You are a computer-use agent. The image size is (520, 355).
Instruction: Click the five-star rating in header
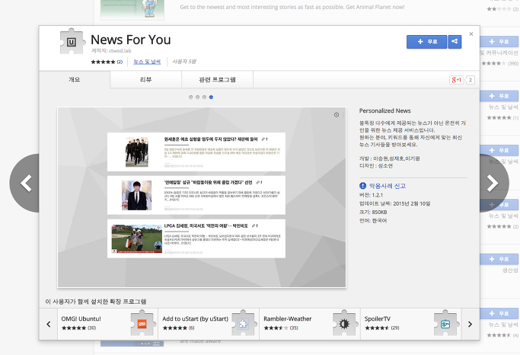(x=103, y=62)
